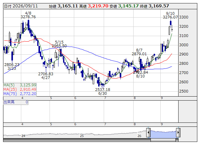This screenshot has width=201, height=145.
Task: Select the MA(25) legend entry
Action: 20,89
